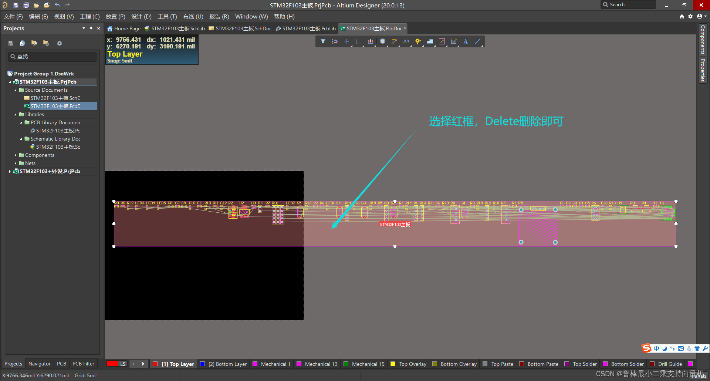Click the align objects bar-chart icon
The width and height of the screenshot is (710, 381).
pos(370,41)
